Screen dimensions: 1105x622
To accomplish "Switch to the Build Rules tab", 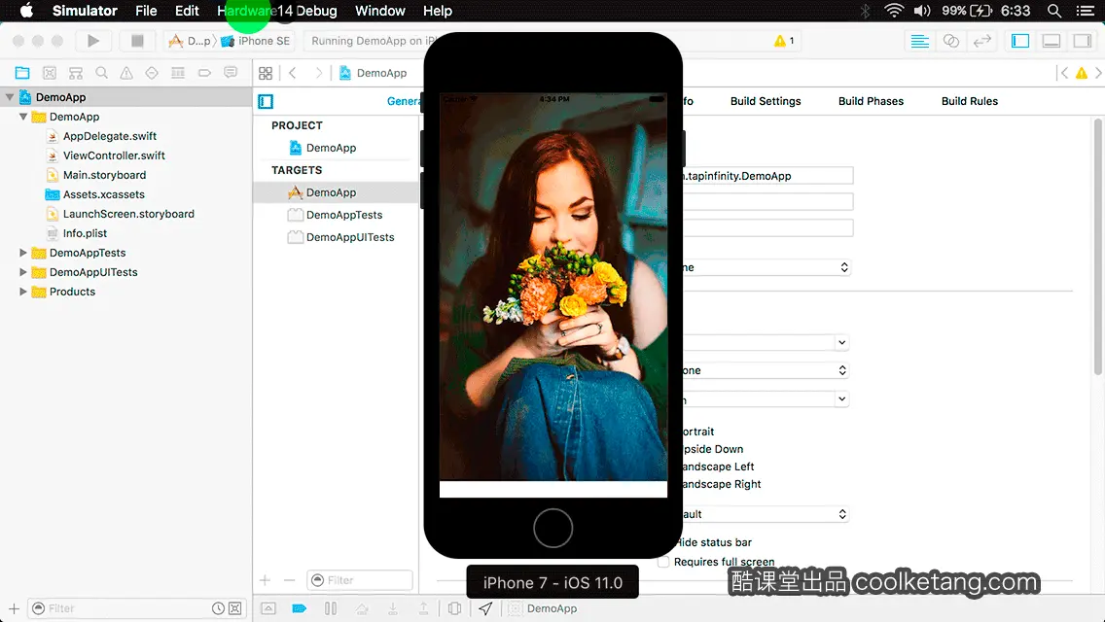I will pyautogui.click(x=969, y=101).
